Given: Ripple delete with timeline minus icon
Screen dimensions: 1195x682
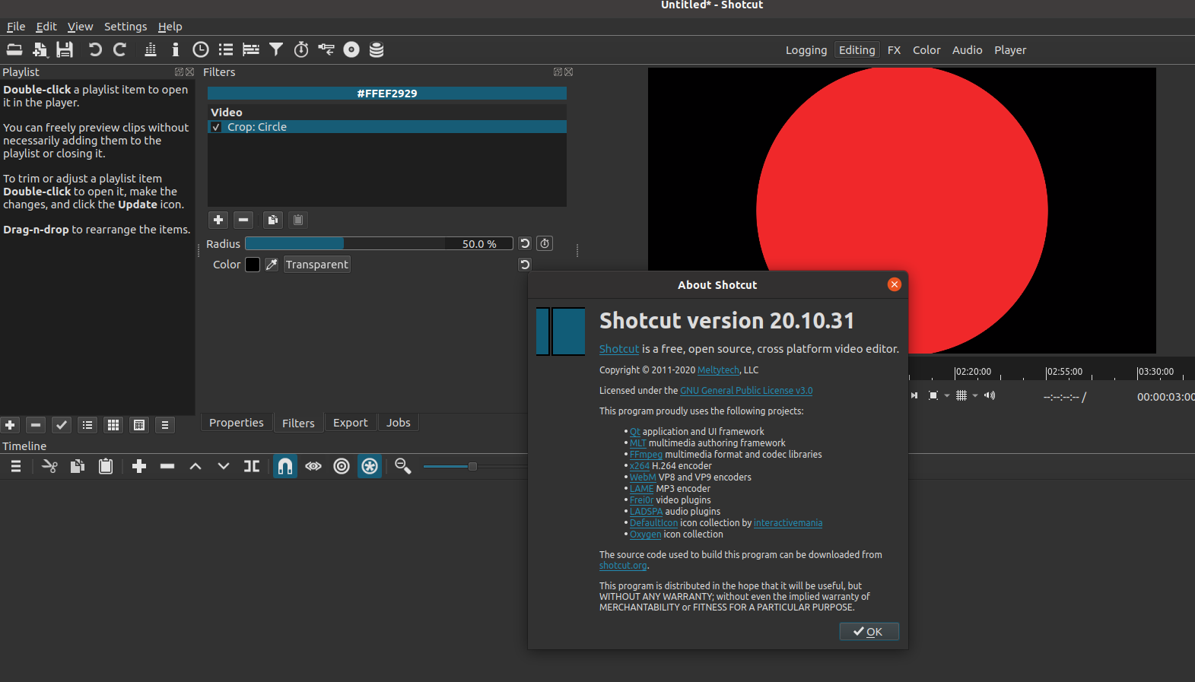Looking at the screenshot, I should click(167, 466).
